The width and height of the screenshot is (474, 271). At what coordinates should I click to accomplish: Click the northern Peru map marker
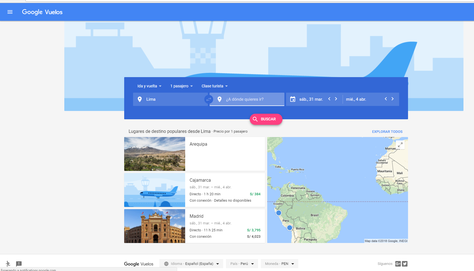279,213
